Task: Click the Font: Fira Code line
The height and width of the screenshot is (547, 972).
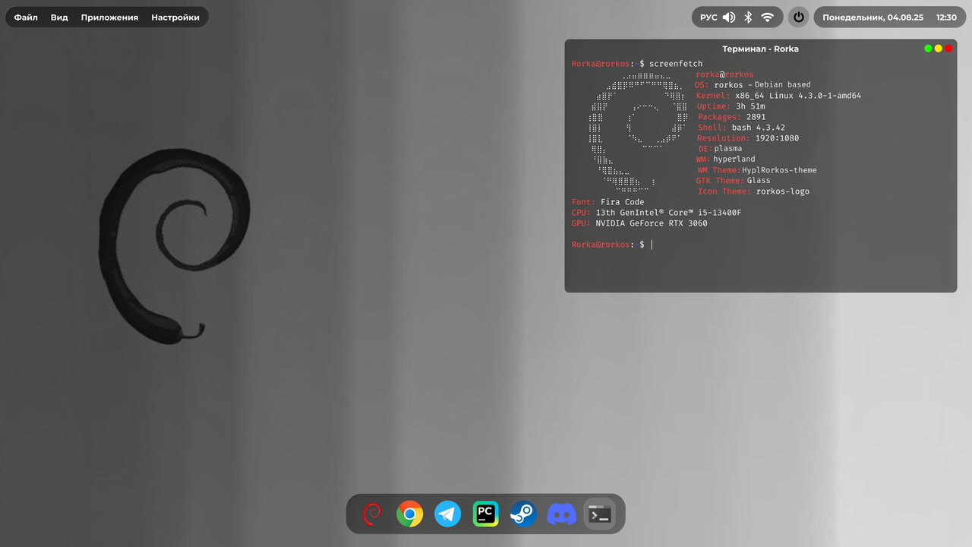Action: pyautogui.click(x=607, y=202)
